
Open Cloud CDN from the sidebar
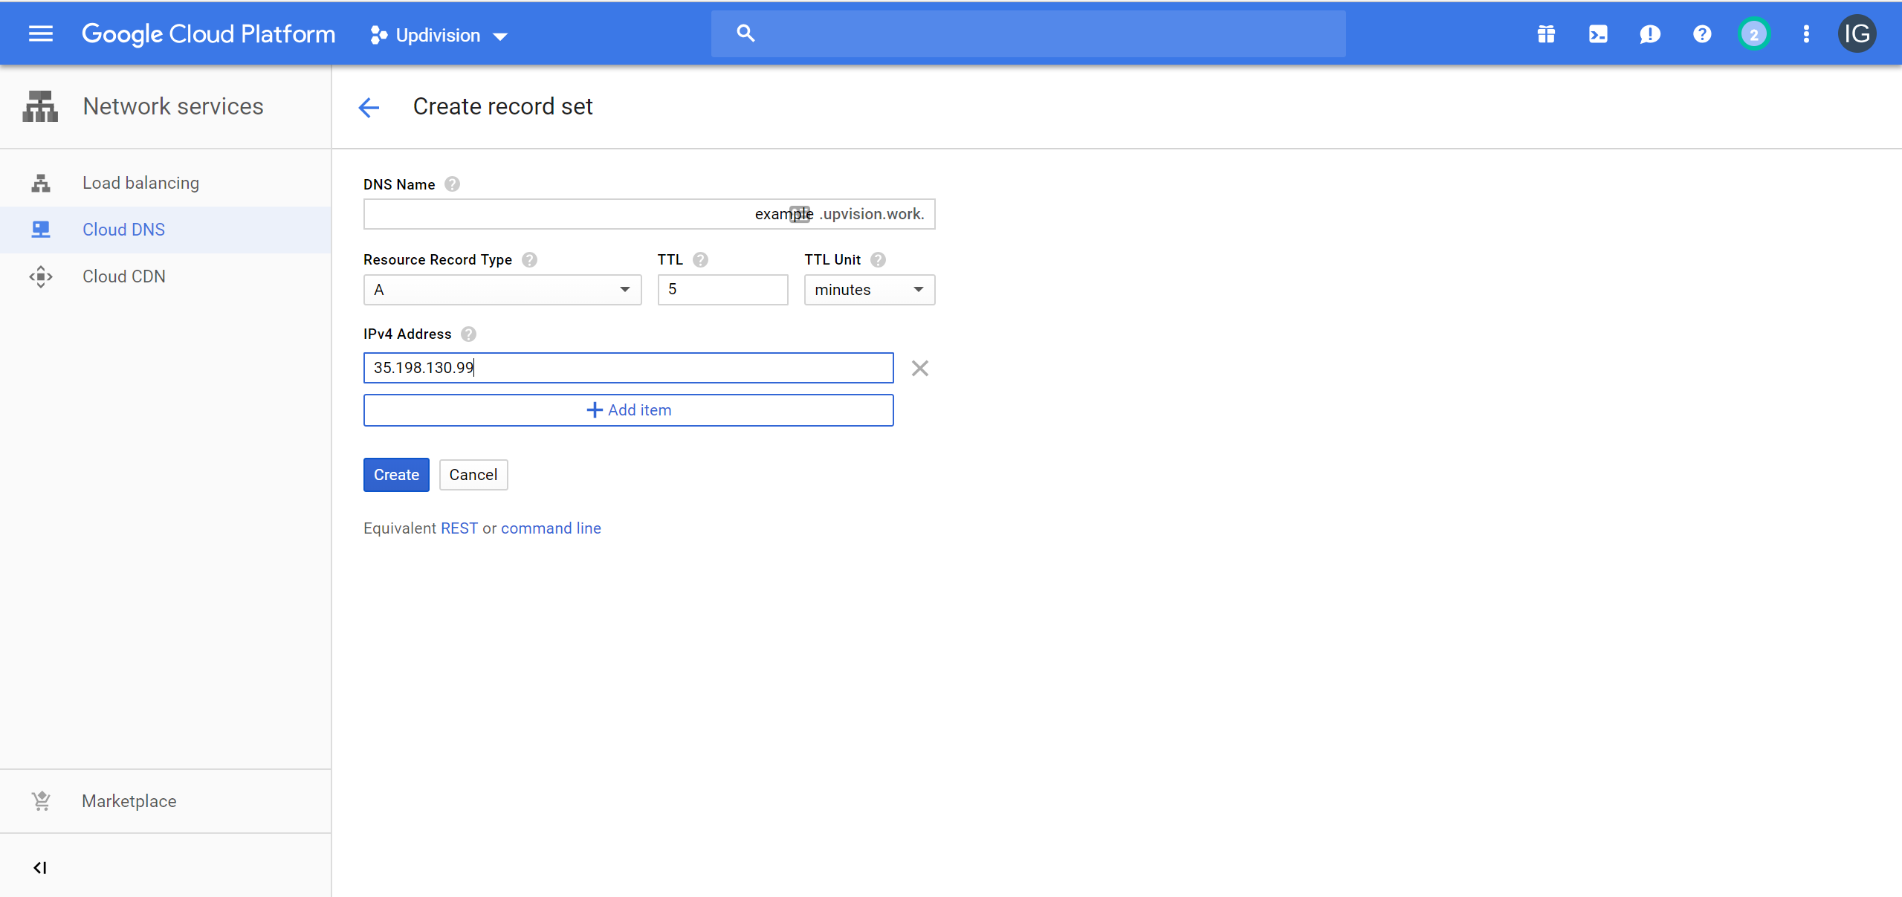click(x=123, y=276)
